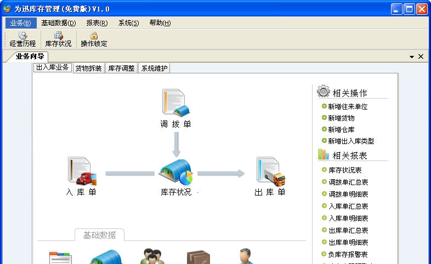Open the 基础数据(D) menu
This screenshot has width=431, height=264.
click(59, 23)
